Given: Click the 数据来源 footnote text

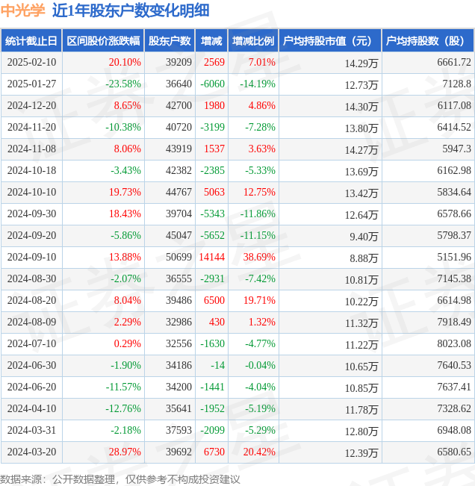Looking at the screenshot, I should point(120,479).
